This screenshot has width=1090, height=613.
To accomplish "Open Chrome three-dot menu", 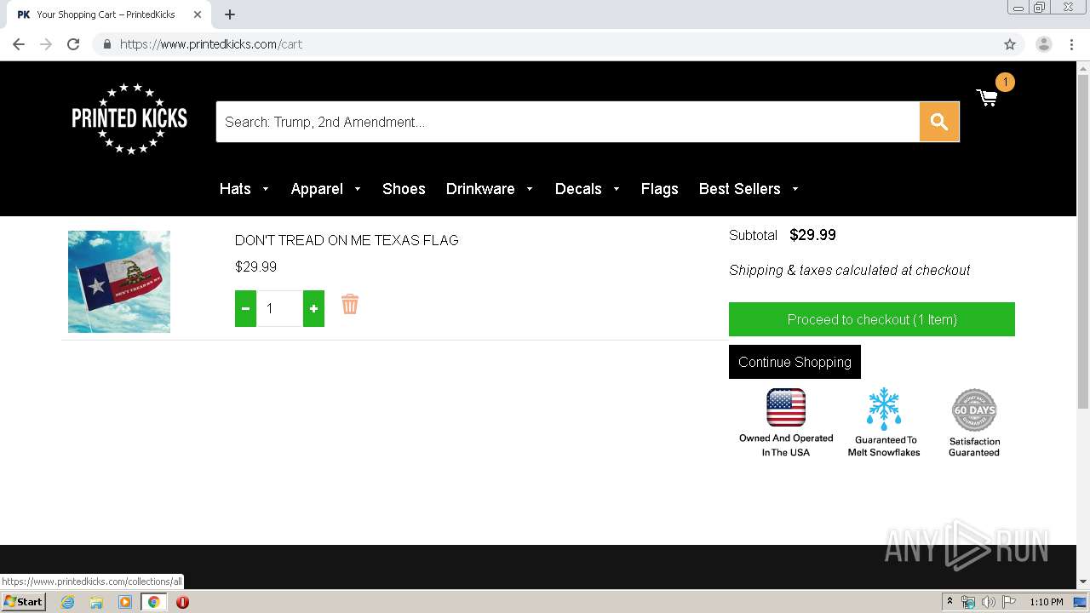I will (1072, 44).
